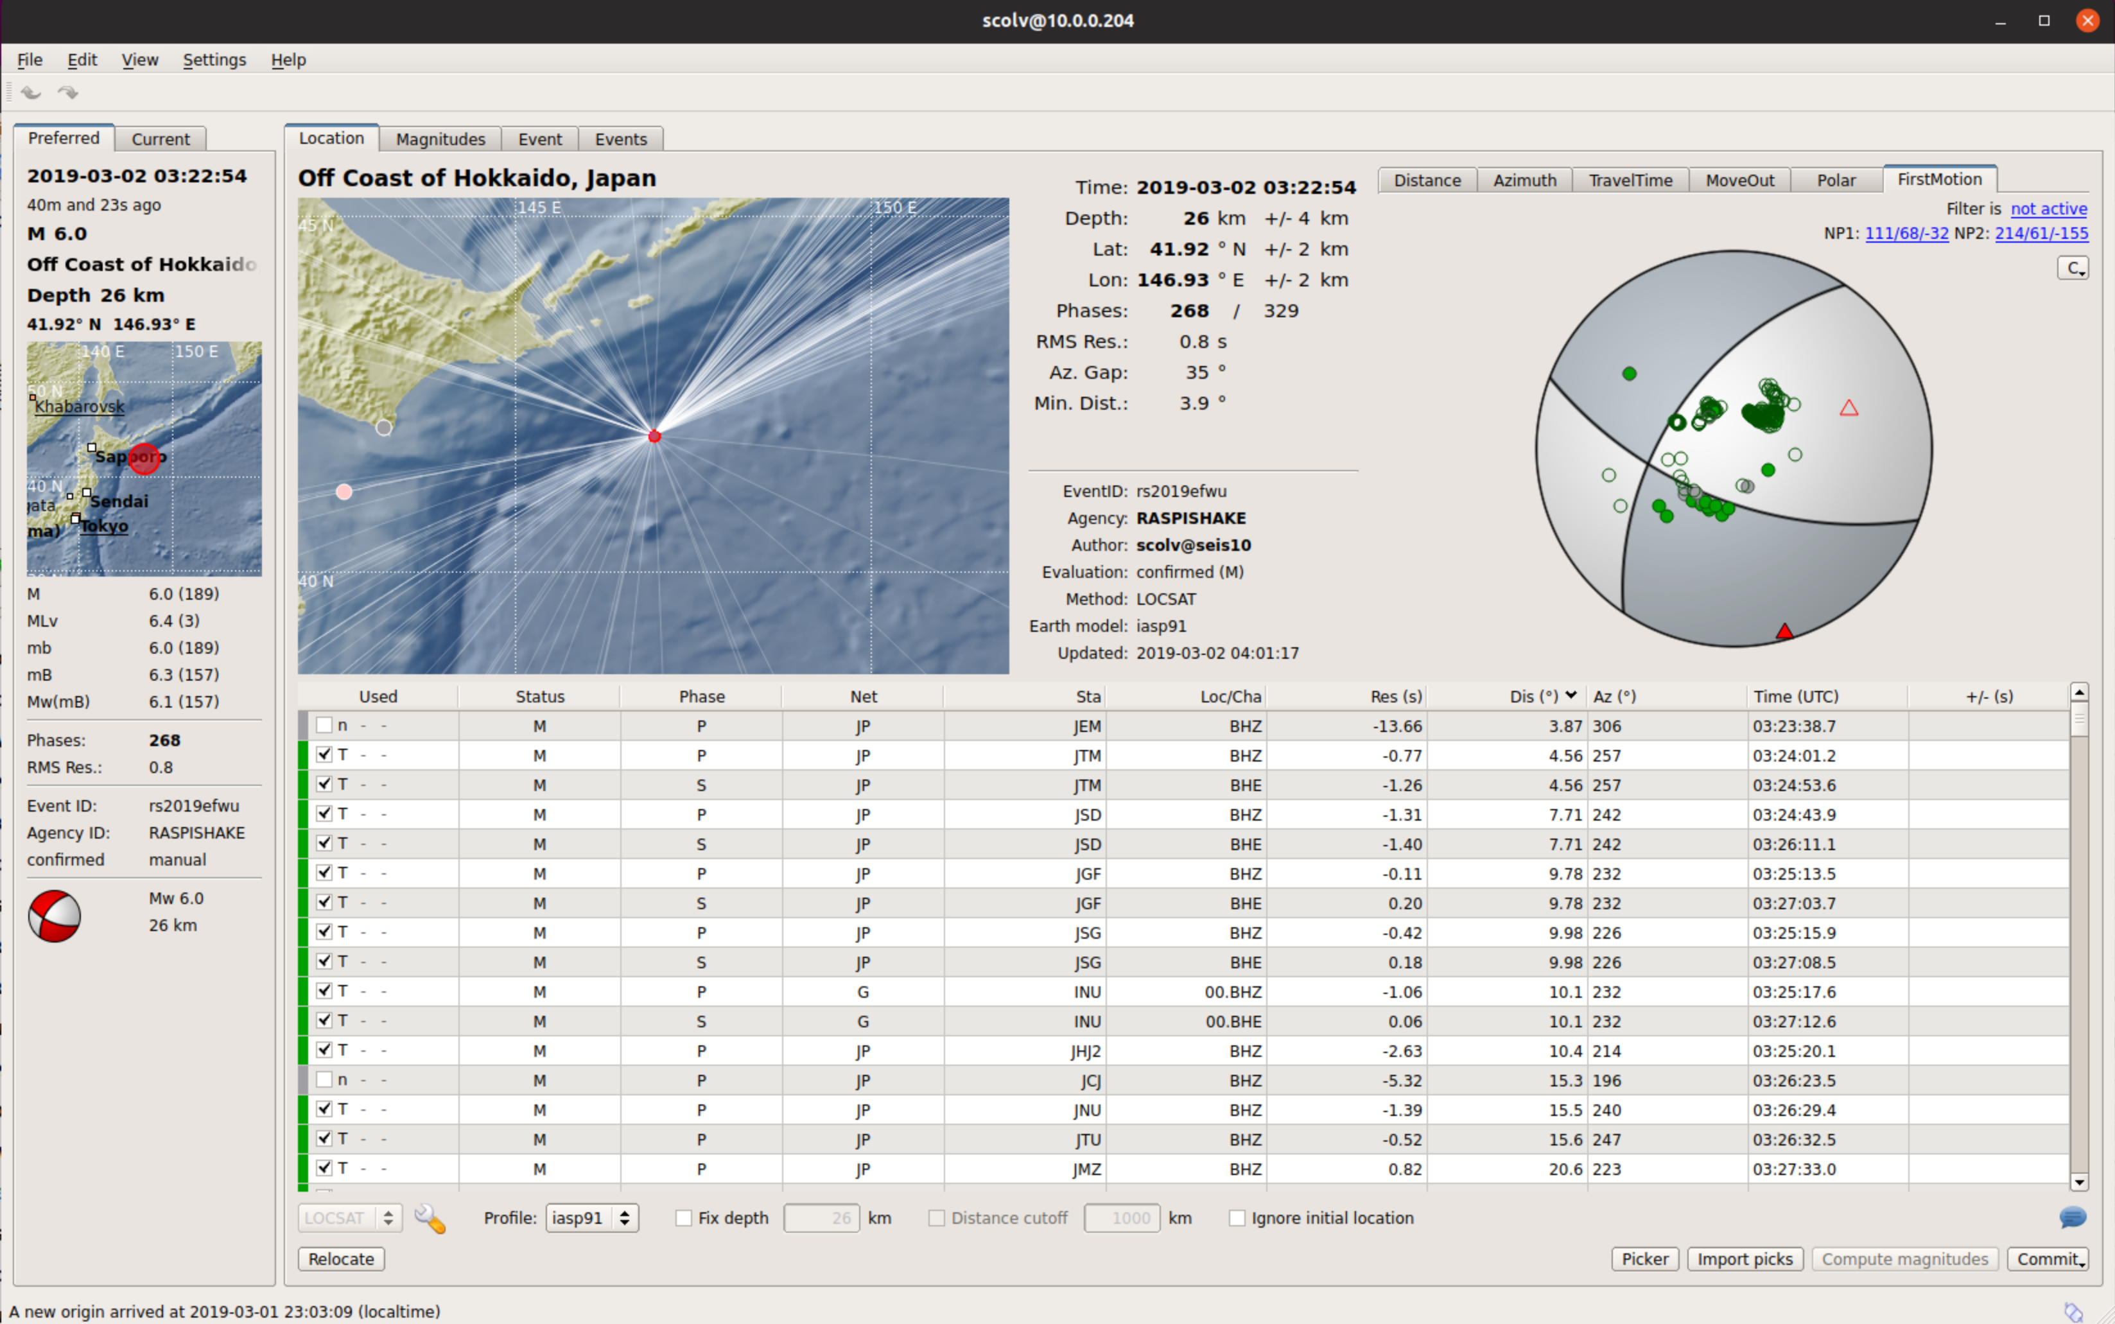Uncheck the JTM BHE S arrival

324,784
